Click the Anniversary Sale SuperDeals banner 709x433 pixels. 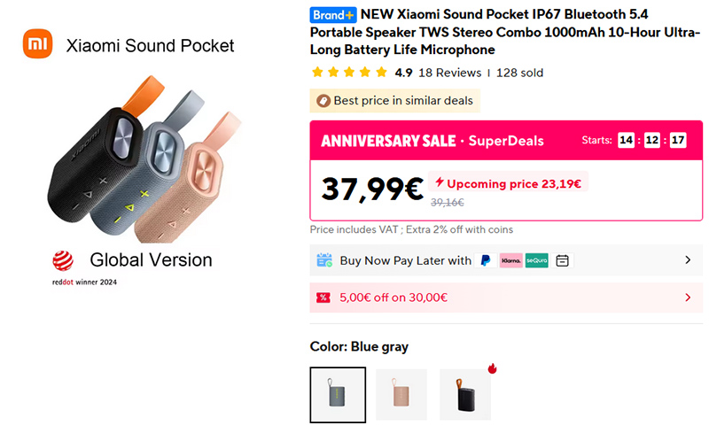pyautogui.click(x=432, y=141)
